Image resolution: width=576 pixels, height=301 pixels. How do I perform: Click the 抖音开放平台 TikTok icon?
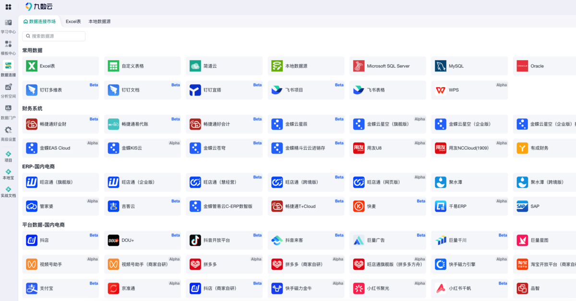195,240
